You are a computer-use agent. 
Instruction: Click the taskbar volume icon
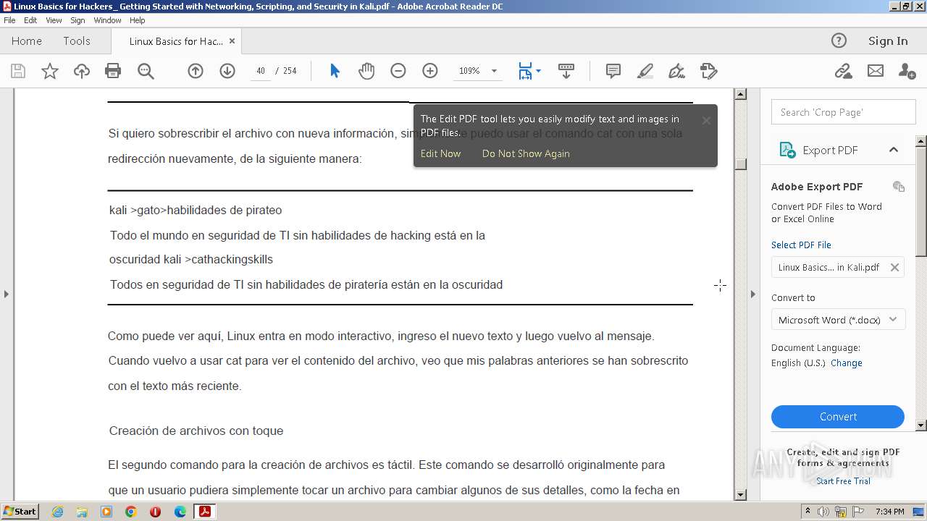[824, 512]
